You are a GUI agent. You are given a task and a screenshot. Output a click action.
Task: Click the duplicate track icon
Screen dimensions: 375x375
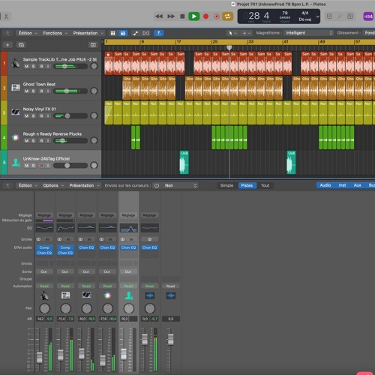click(21, 45)
